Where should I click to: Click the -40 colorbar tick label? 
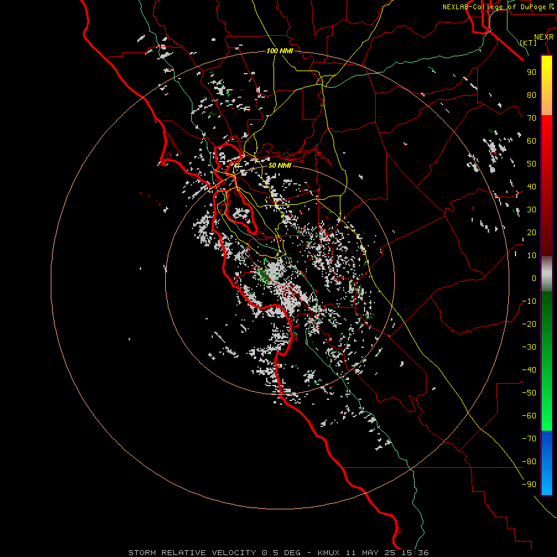tap(529, 370)
